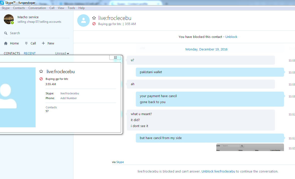
Task: Select the 'ah' message bubble
Action: click(x=201, y=84)
